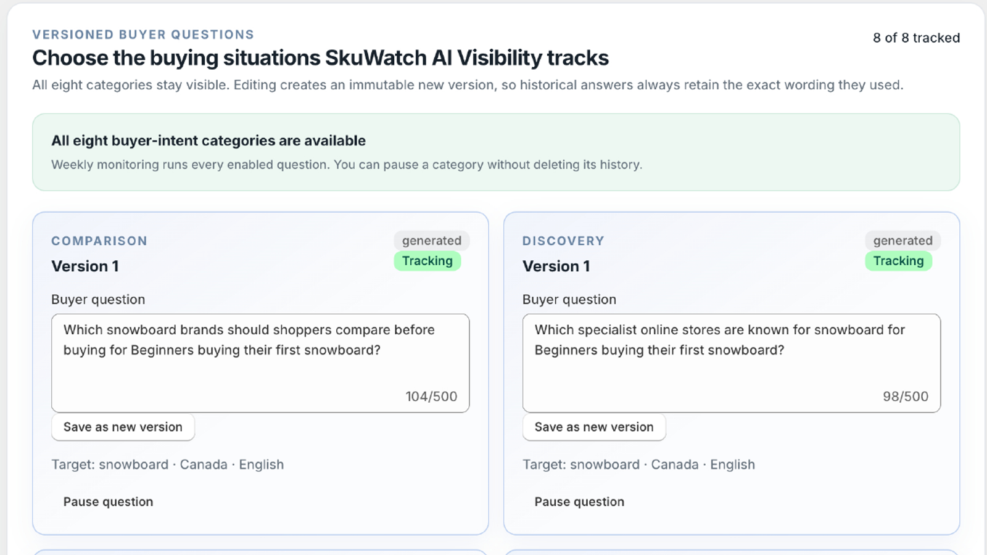This screenshot has height=555, width=987.
Task: Edit the Comparison buyer question text box
Action: point(260,363)
